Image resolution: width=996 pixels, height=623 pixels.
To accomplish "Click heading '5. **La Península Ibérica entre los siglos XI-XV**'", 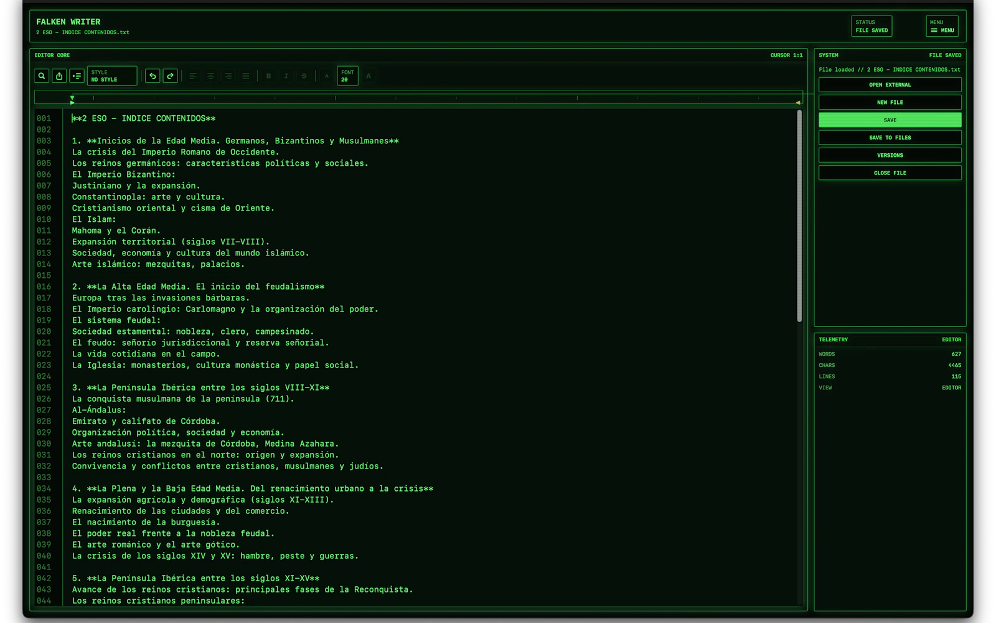I will tap(195, 578).
